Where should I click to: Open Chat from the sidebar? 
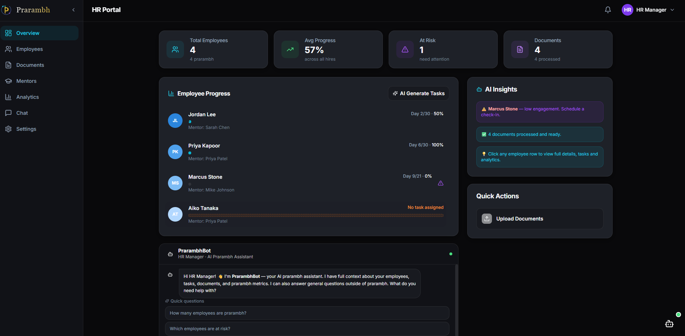point(39,113)
